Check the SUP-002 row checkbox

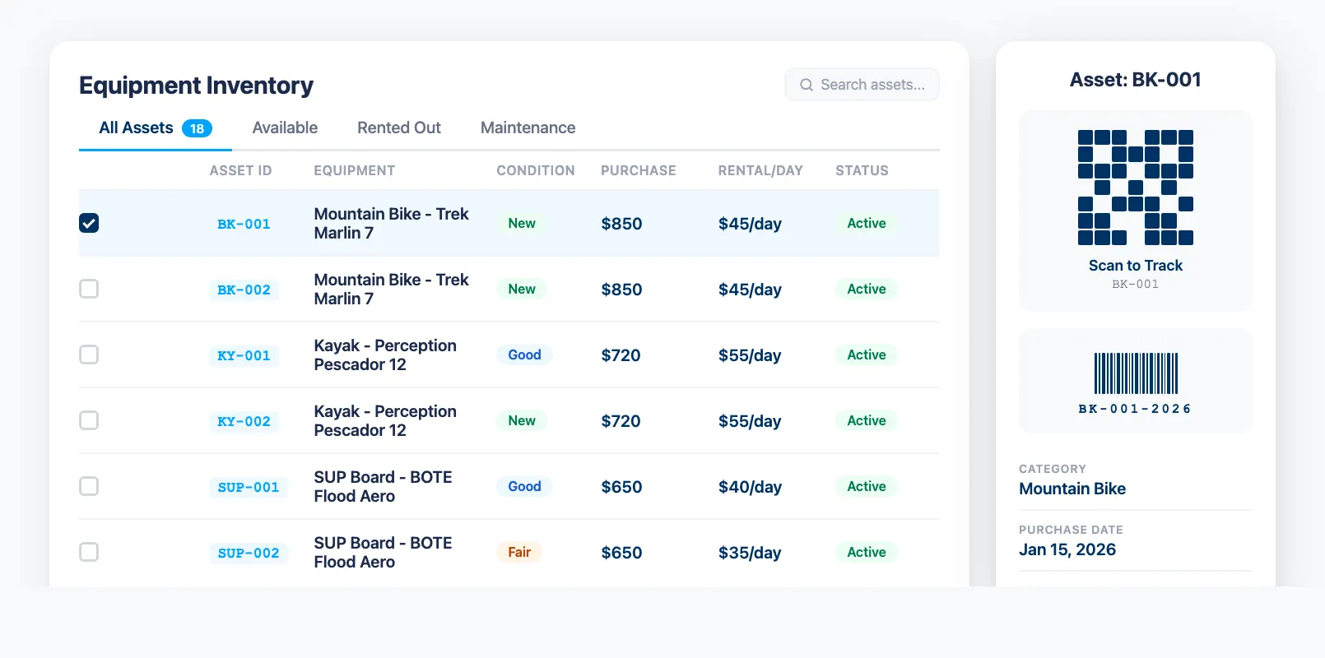pos(89,552)
